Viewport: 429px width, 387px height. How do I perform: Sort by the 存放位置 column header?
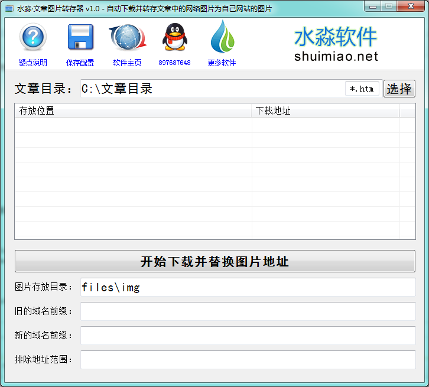click(x=133, y=110)
